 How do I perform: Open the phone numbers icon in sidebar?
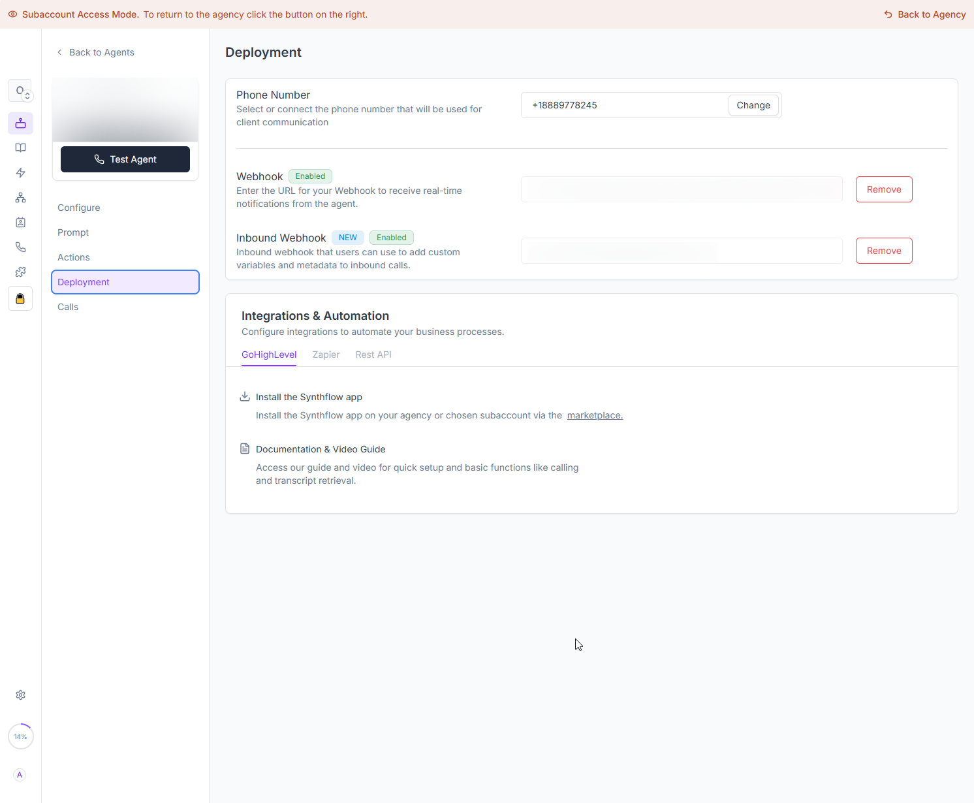21,247
